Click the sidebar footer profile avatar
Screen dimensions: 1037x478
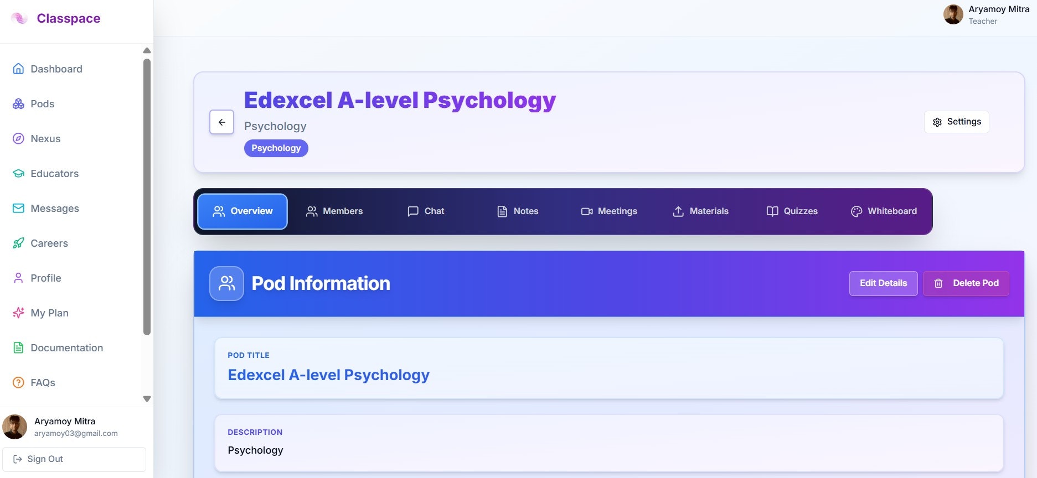[15, 427]
